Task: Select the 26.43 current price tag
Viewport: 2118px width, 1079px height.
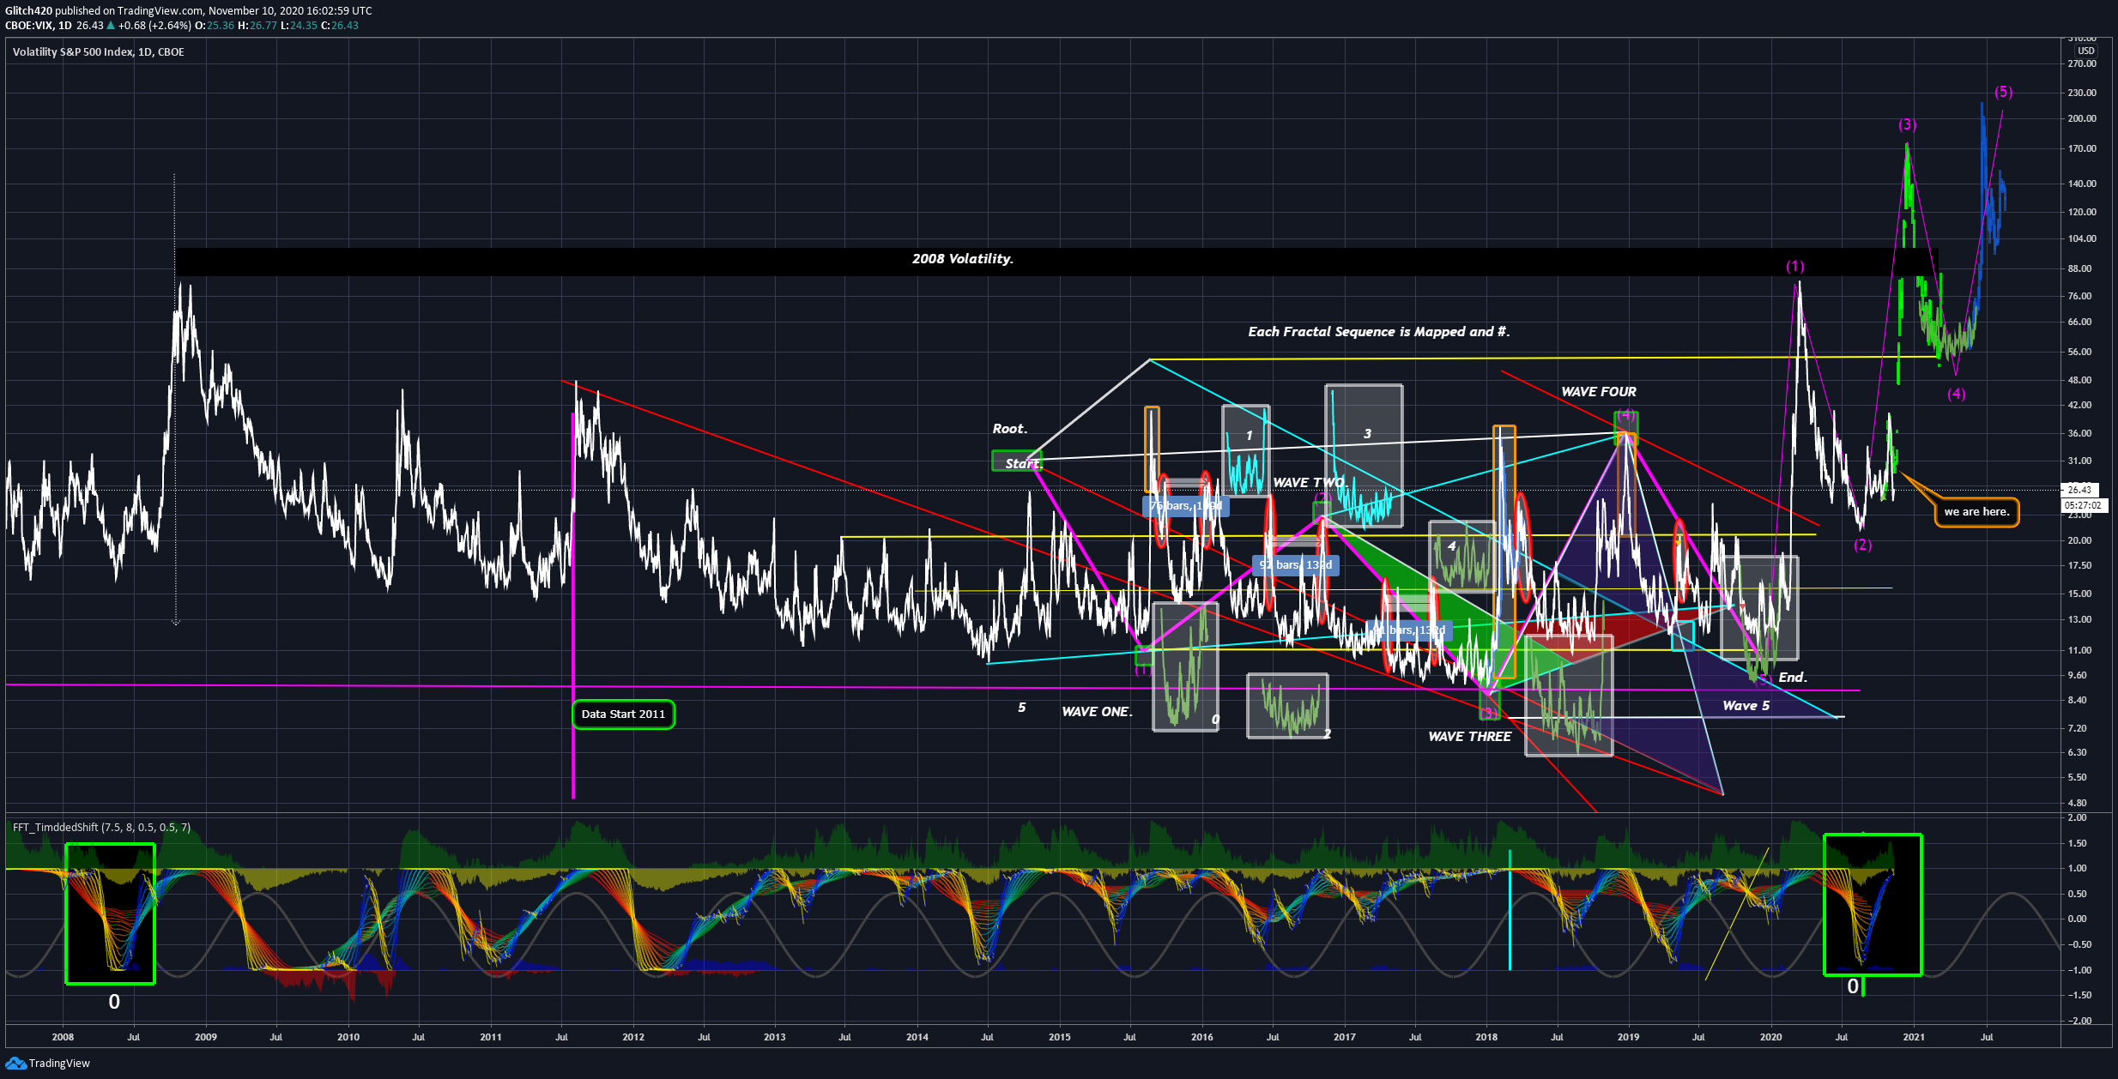Action: (2080, 490)
